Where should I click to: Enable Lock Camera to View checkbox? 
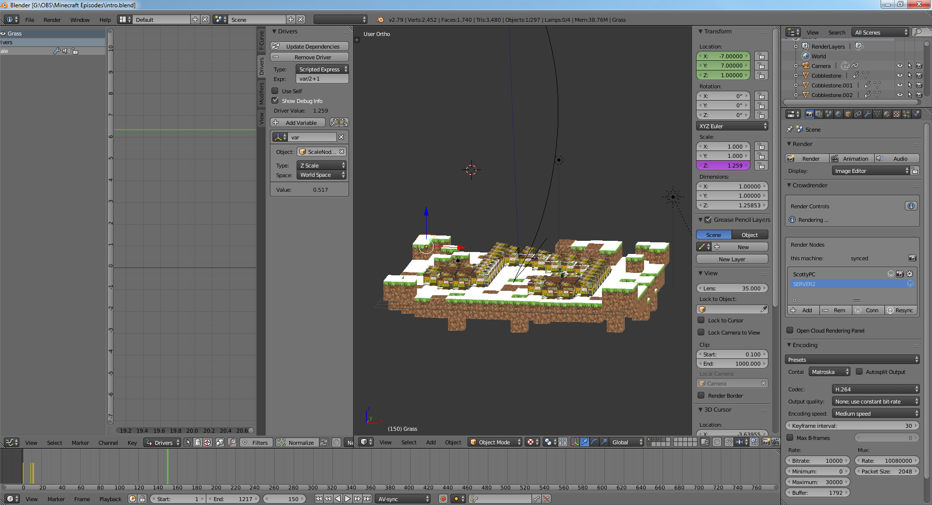tap(701, 332)
